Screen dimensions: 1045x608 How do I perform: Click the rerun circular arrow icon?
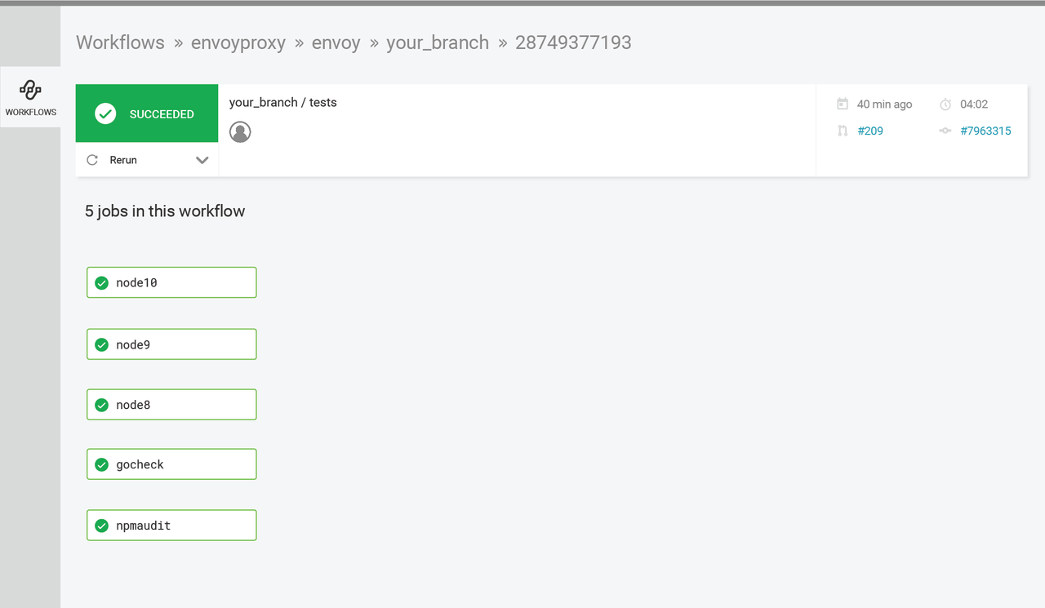click(92, 160)
